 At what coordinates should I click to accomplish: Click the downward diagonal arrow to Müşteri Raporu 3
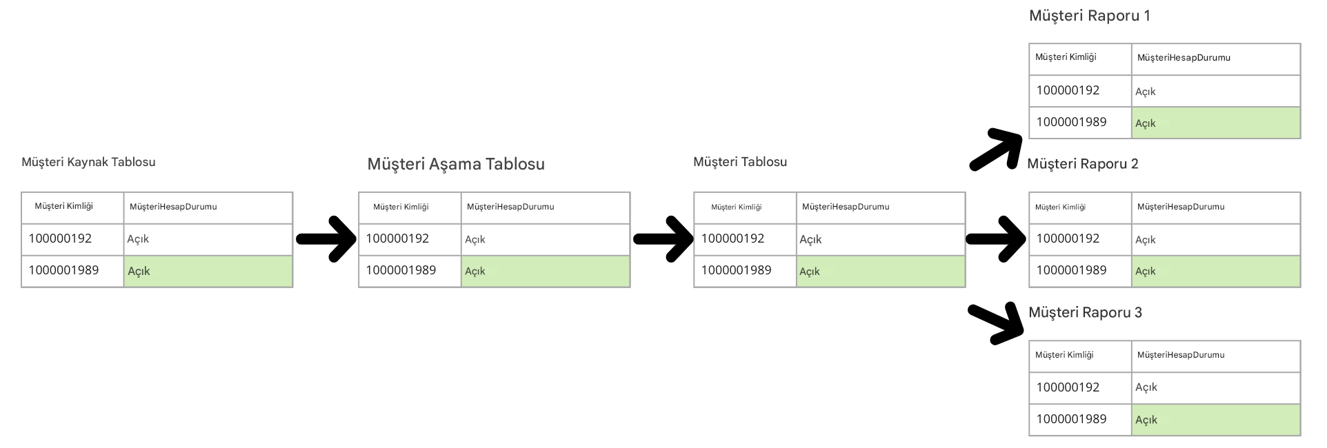coord(996,323)
